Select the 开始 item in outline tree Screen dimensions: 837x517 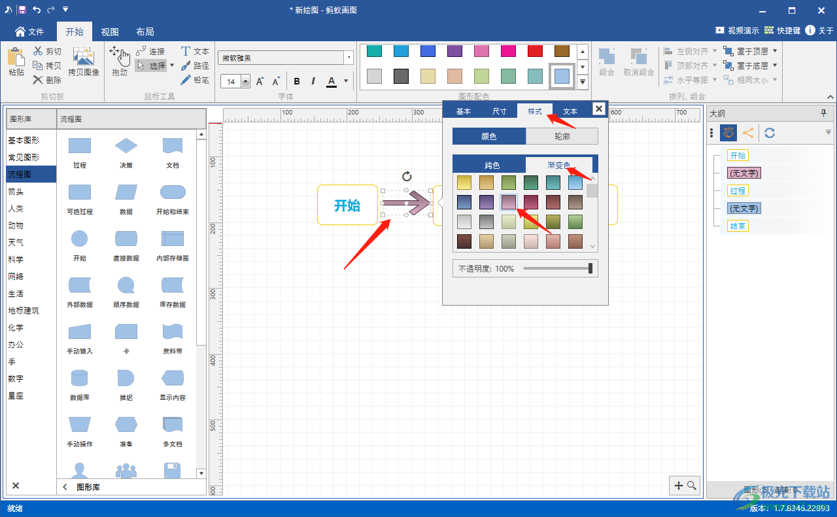point(738,155)
